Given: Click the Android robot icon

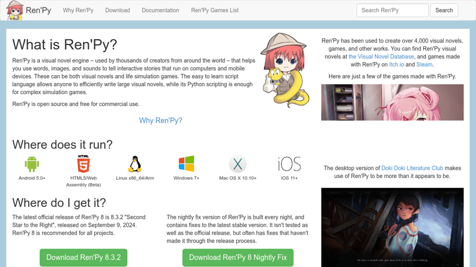Looking at the screenshot, I should tap(32, 164).
